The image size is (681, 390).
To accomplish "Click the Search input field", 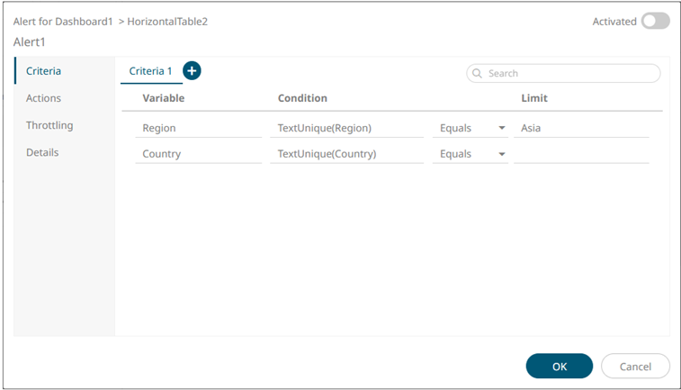I will 571,74.
